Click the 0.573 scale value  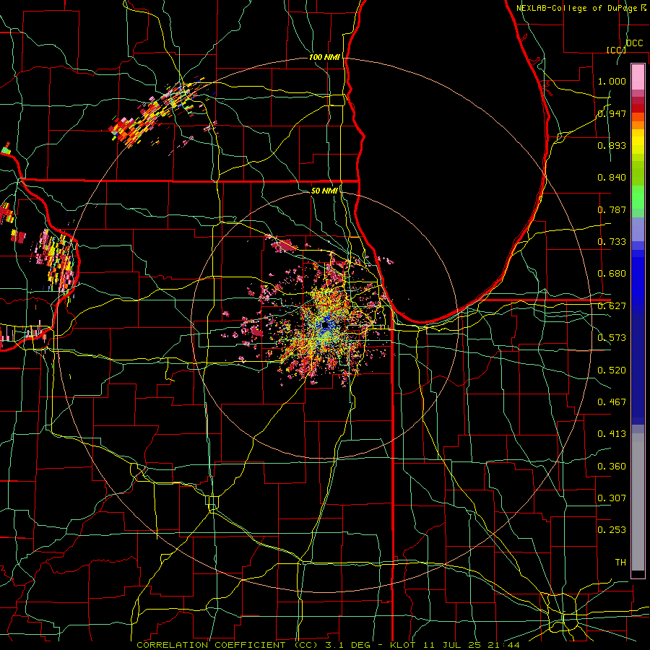(612, 338)
